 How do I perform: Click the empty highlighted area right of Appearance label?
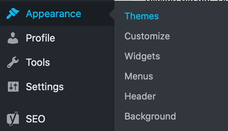[95, 14]
